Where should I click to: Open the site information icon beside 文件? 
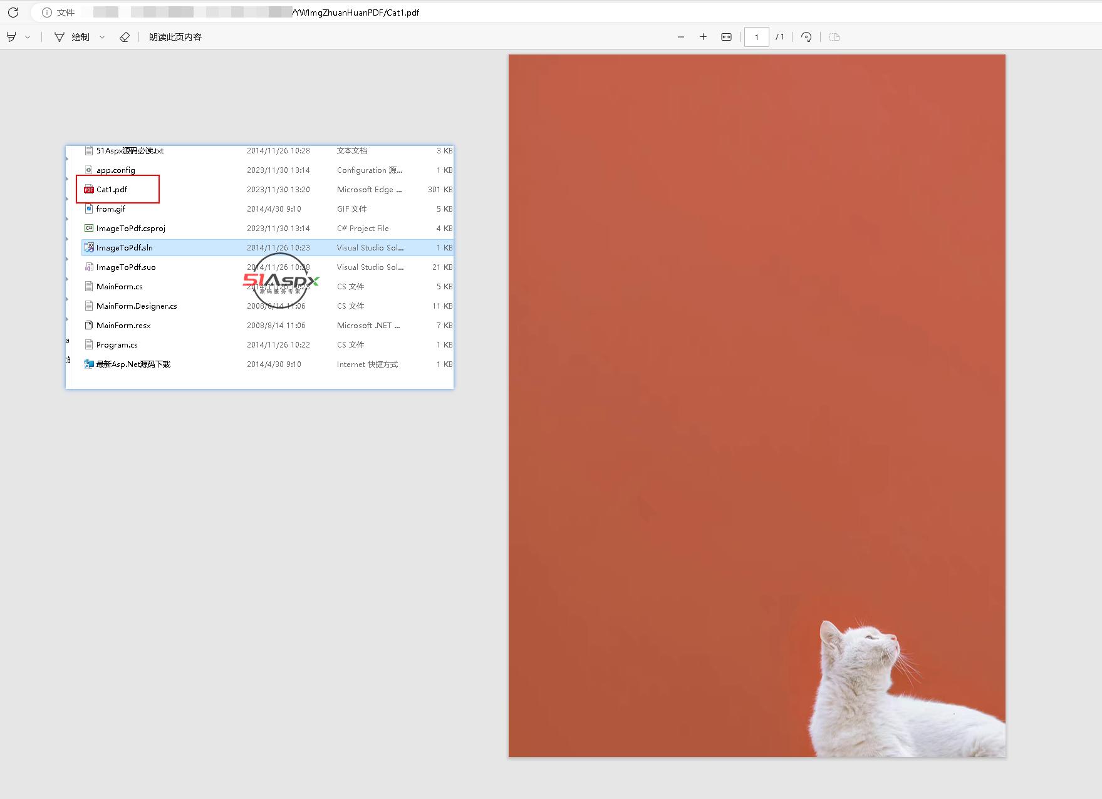pos(46,13)
